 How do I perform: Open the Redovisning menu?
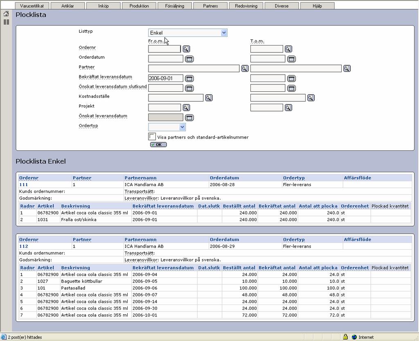246,6
